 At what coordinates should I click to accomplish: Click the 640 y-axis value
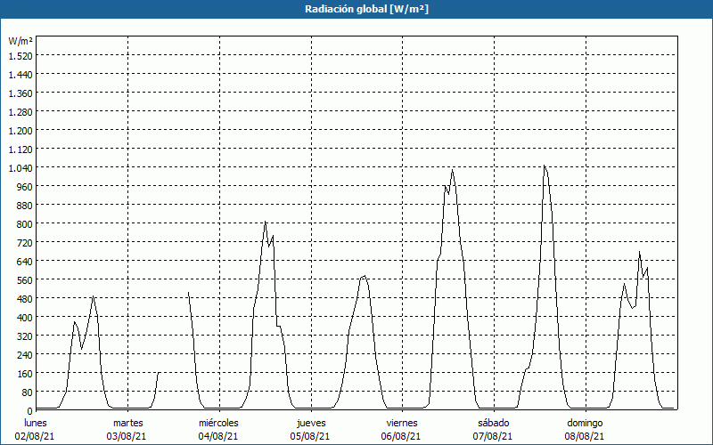25,261
